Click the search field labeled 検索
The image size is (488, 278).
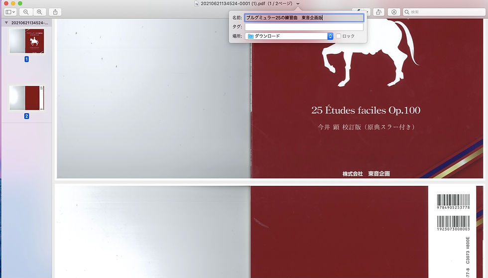click(x=444, y=12)
